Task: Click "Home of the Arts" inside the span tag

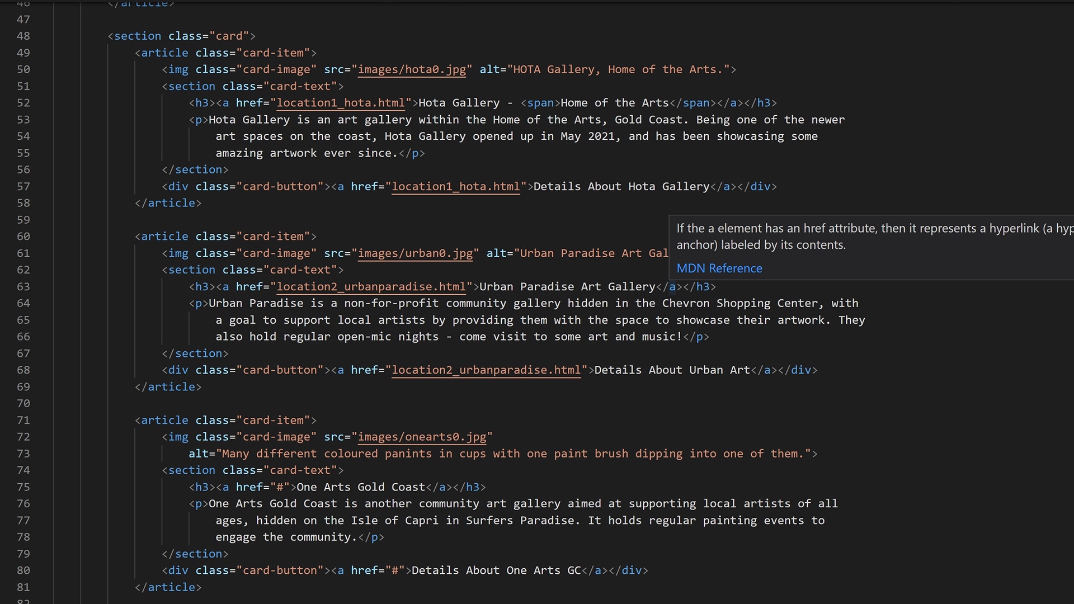Action: coord(615,103)
